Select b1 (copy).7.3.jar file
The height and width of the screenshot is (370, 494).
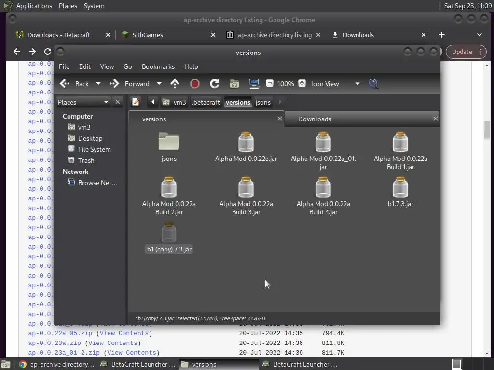pos(169,238)
